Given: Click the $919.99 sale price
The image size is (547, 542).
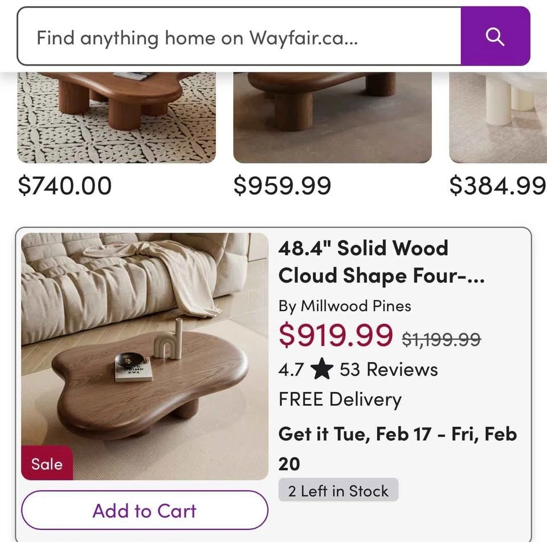Looking at the screenshot, I should pos(336,335).
